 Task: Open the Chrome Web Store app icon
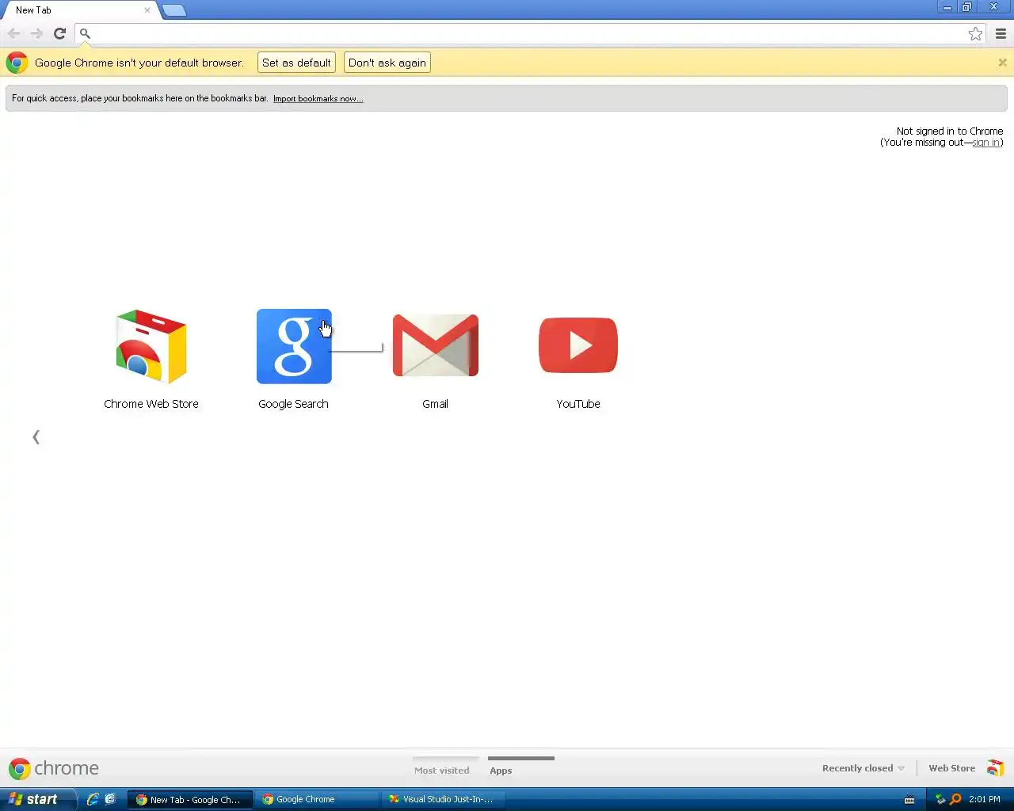coord(151,347)
